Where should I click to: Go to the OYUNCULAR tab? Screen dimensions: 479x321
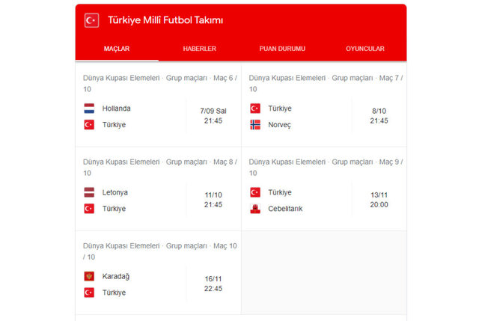point(365,49)
